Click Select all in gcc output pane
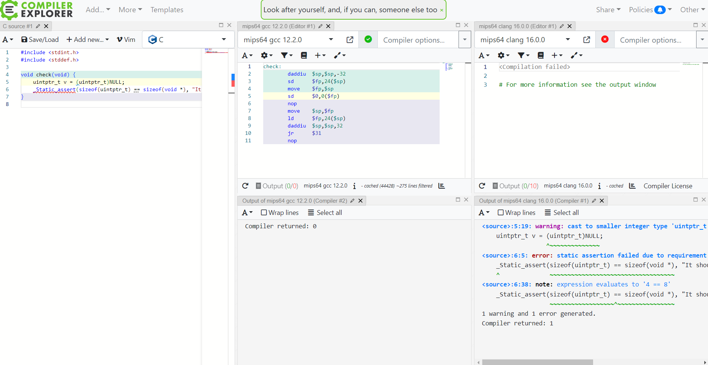The width and height of the screenshot is (708, 365). tap(325, 213)
